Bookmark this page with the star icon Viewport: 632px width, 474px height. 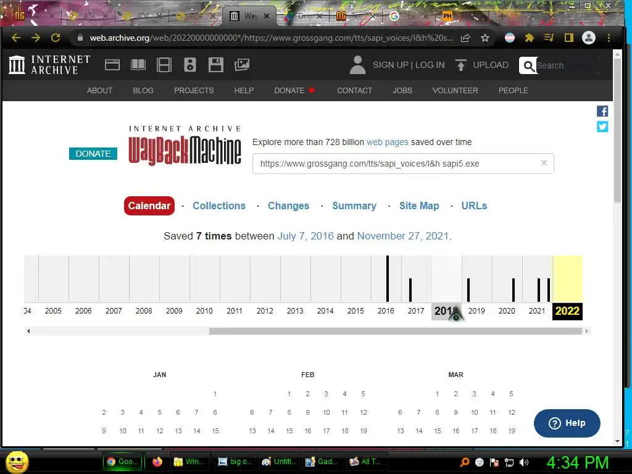(485, 38)
